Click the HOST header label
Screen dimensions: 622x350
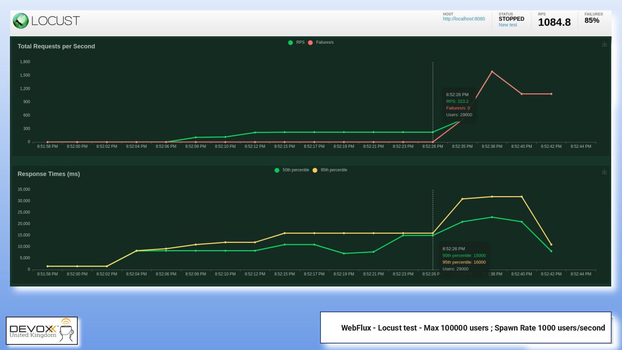pyautogui.click(x=448, y=14)
